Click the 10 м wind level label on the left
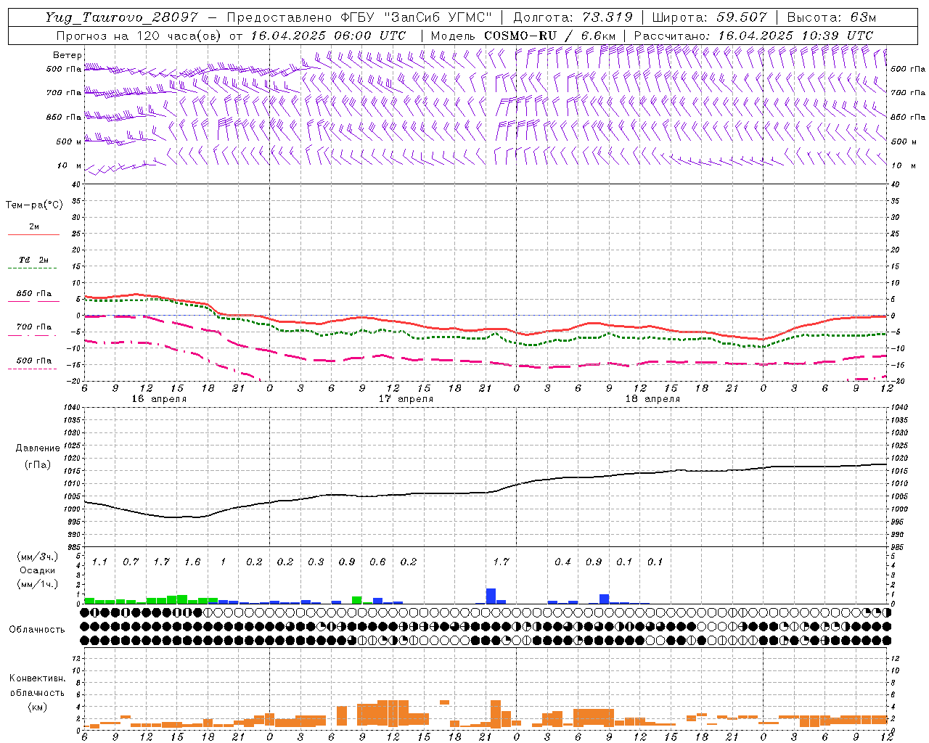929x743 pixels. (x=70, y=165)
